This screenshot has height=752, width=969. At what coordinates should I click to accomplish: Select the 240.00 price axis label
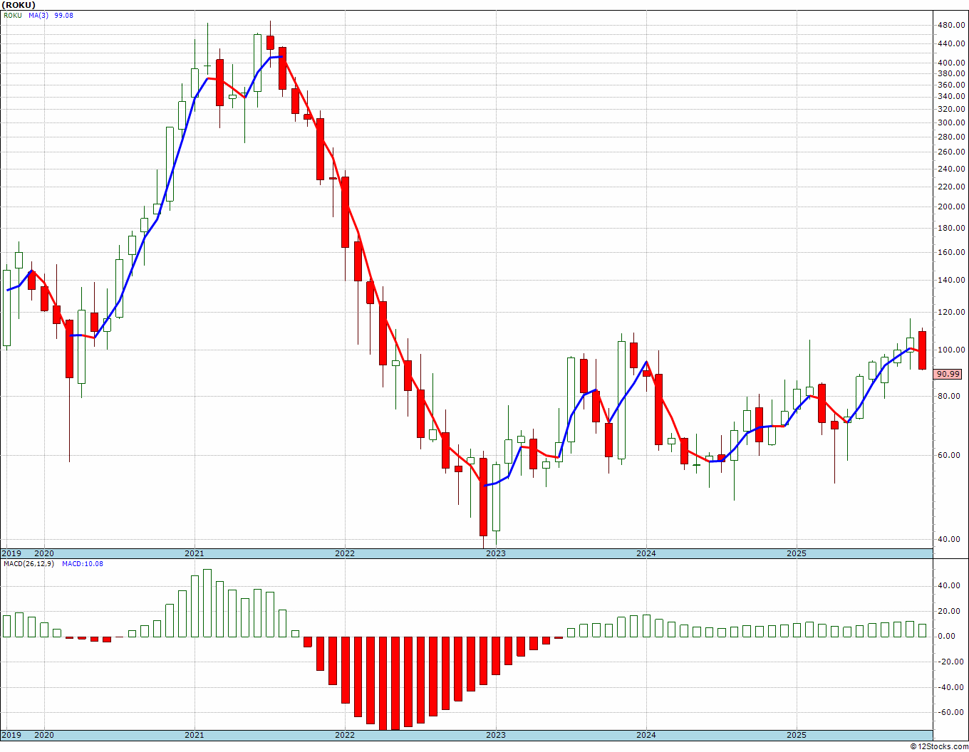pyautogui.click(x=953, y=169)
